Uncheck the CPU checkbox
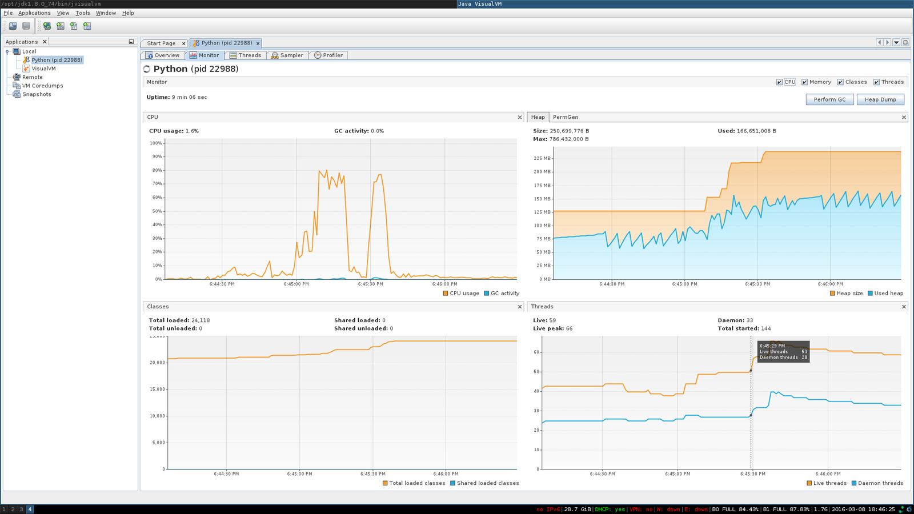Screen dimensions: 914x514 coord(779,82)
